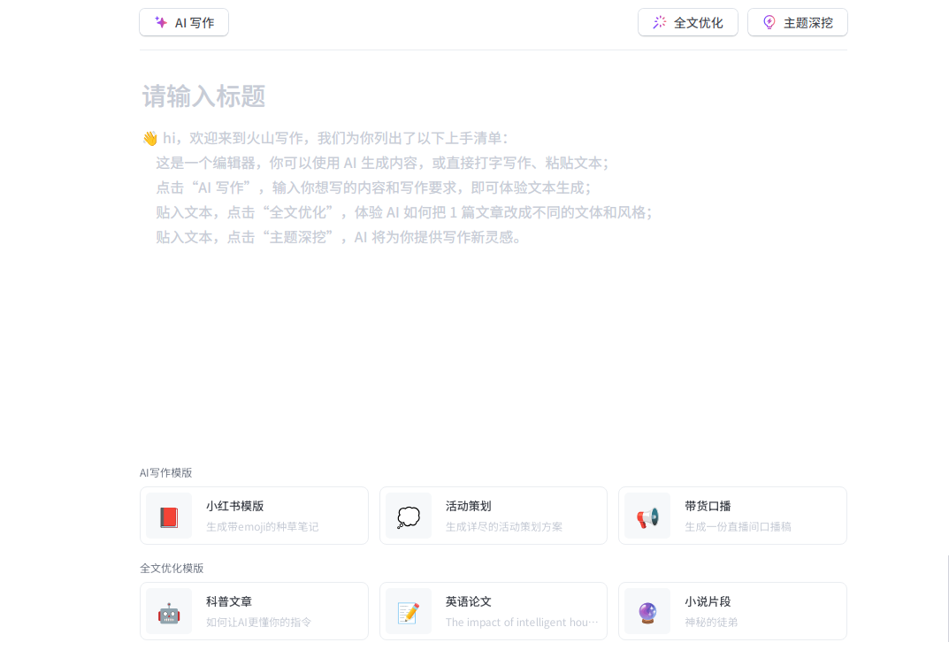Open the 英语论文 template description
This screenshot has height=650, width=949.
pos(521,623)
